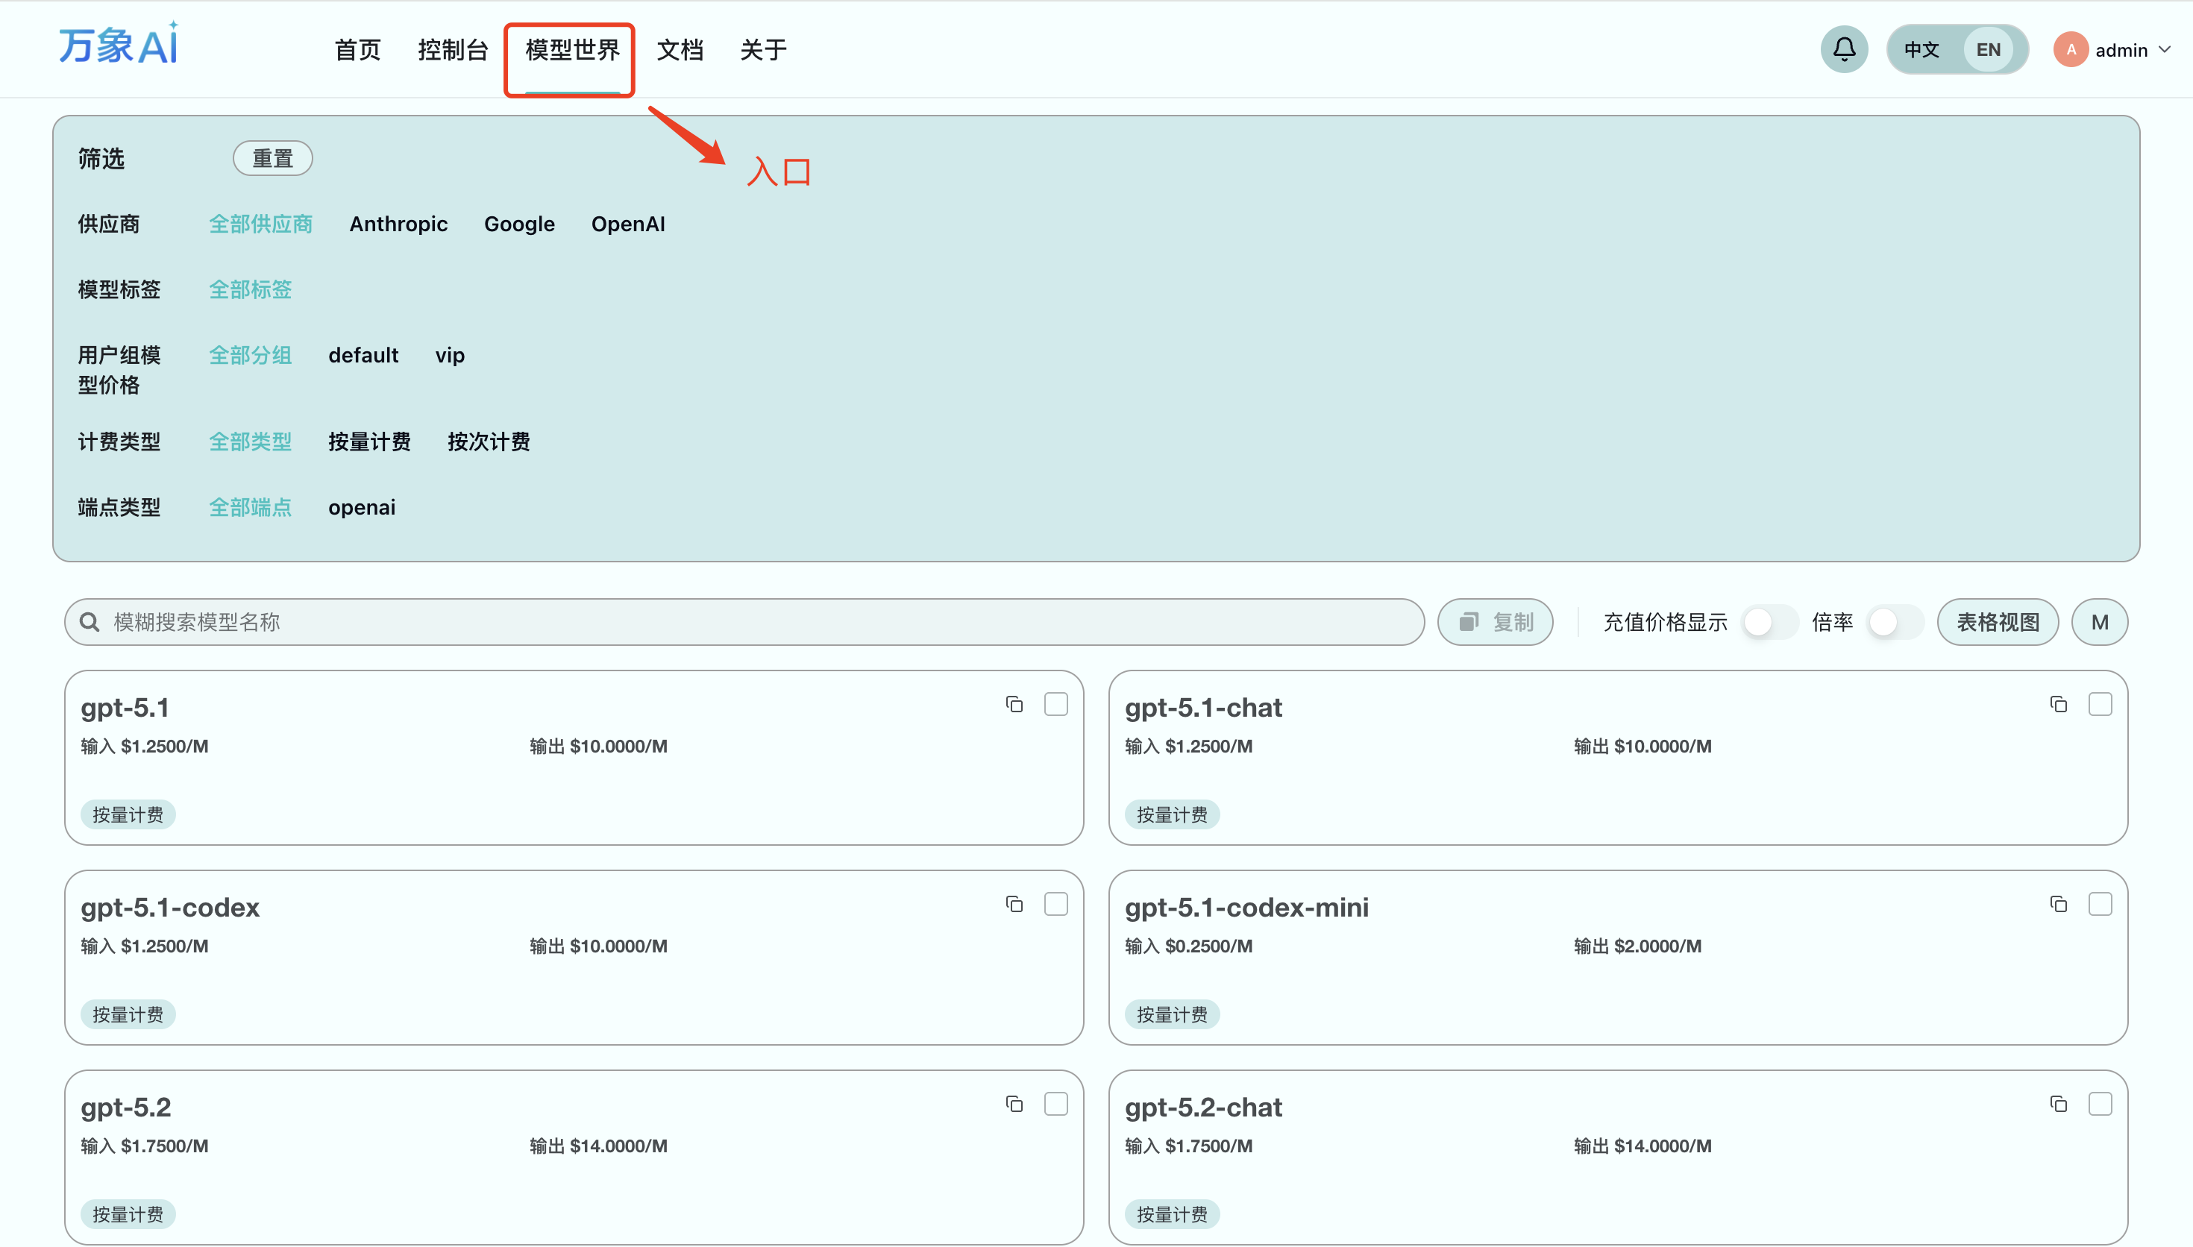Copy the gpt-5.1-codex-mini model name icon
This screenshot has height=1247, width=2193.
[x=2059, y=905]
